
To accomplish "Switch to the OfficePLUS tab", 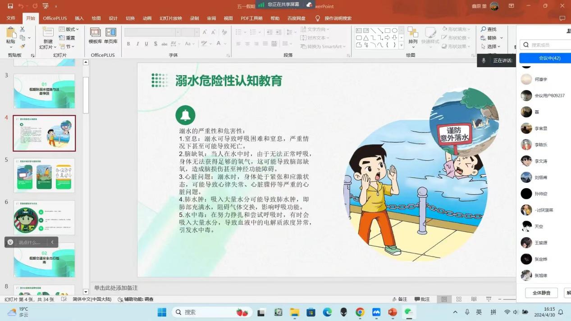I will click(55, 18).
